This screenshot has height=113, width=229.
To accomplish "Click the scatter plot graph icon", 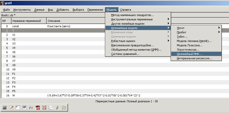I will pyautogui.click(x=51, y=108).
